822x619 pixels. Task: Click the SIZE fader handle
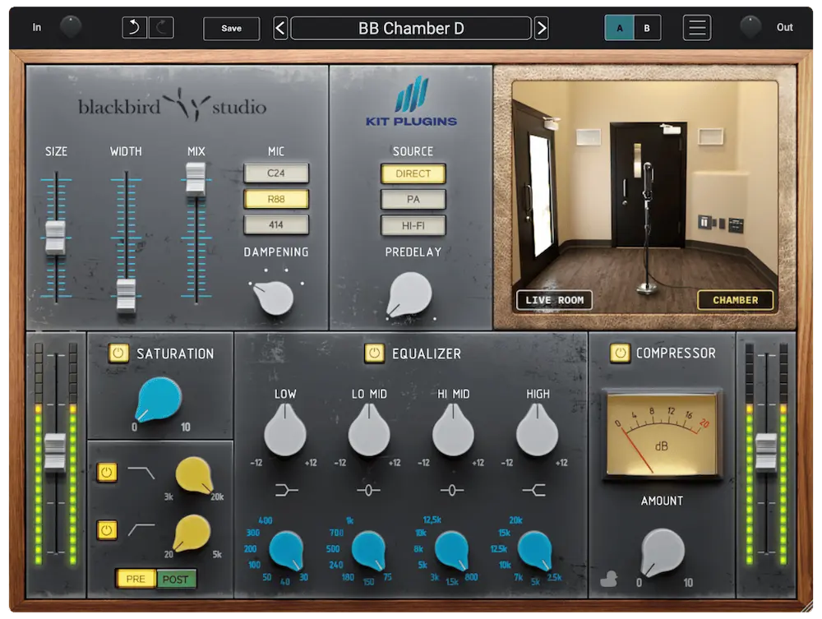(56, 238)
